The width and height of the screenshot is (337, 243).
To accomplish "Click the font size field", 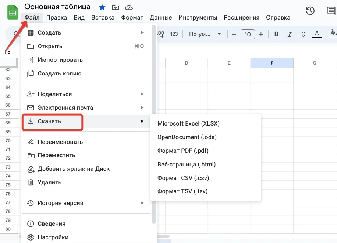I will coord(248,34).
